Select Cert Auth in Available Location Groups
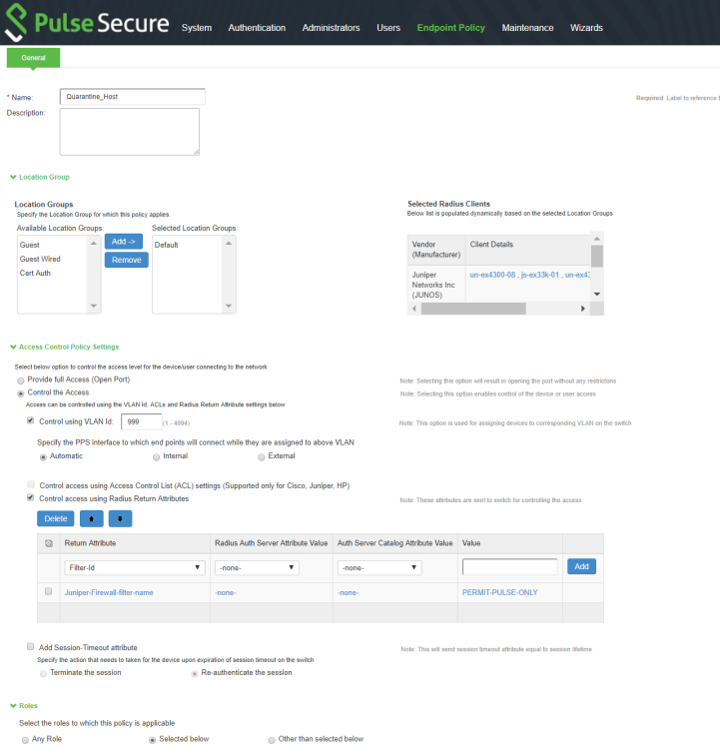The height and width of the screenshot is (756, 720). pyautogui.click(x=35, y=273)
